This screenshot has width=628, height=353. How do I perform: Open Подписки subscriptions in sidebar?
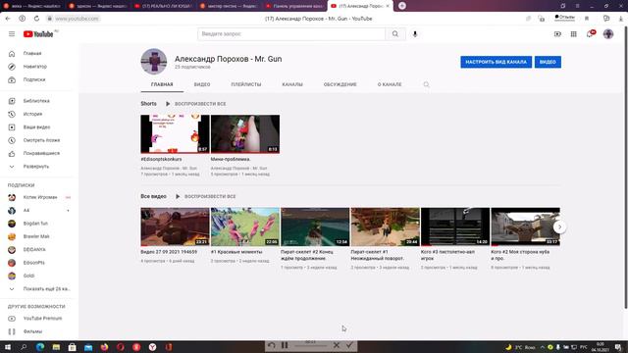click(x=34, y=79)
